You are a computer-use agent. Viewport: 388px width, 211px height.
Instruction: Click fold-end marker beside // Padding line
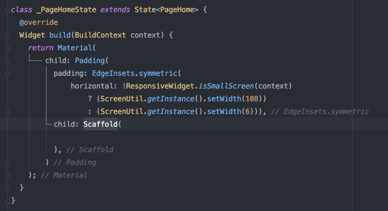[8, 163]
